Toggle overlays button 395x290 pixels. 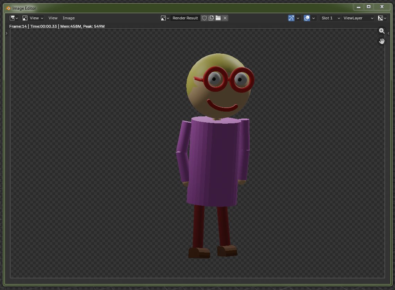307,18
